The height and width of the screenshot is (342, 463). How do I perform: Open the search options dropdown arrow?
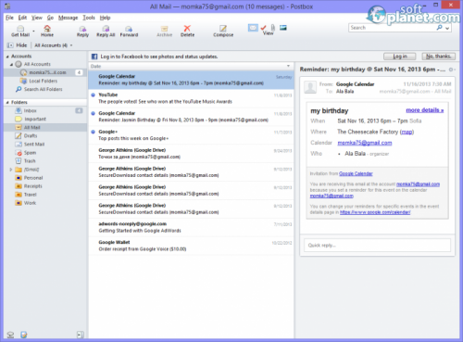coord(447,28)
